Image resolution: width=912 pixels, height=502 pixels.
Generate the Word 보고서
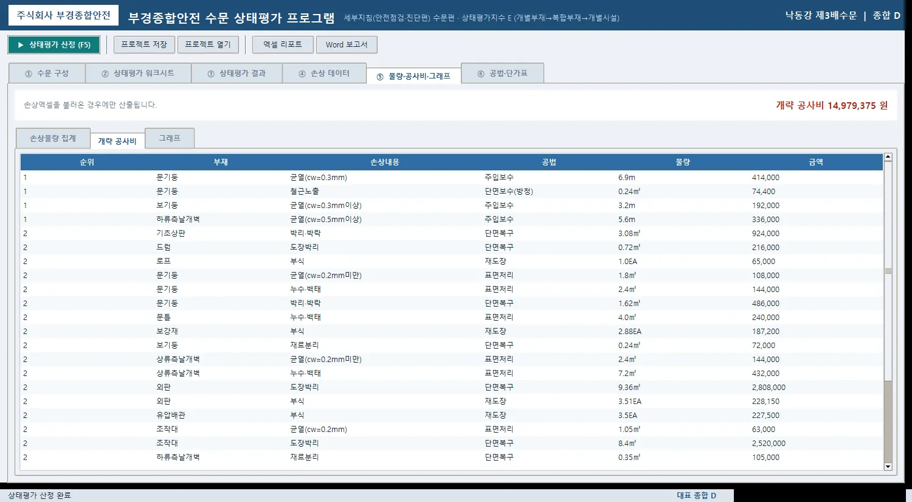pos(347,45)
